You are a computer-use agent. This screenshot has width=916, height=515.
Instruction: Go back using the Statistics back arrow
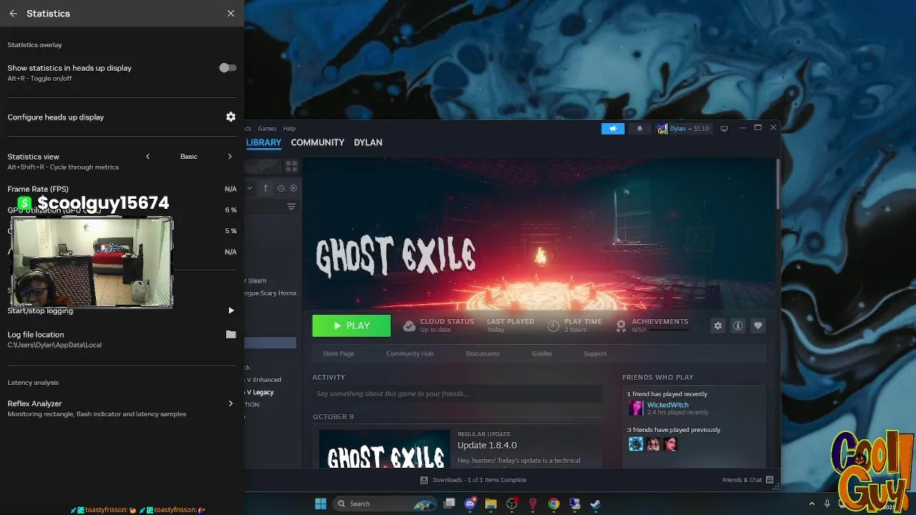[13, 14]
